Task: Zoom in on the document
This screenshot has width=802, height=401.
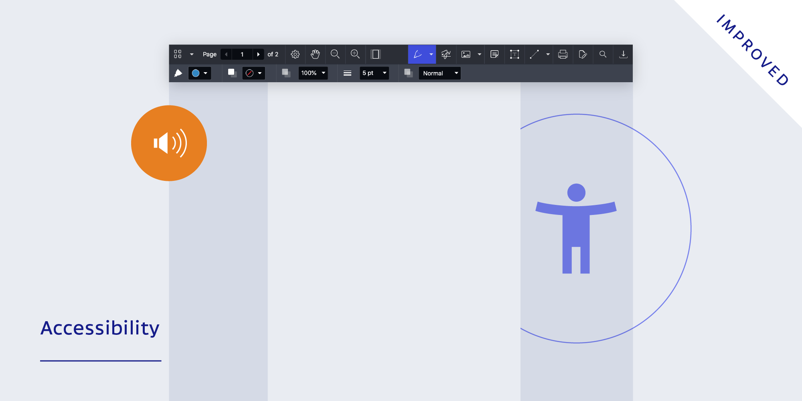Action: (x=355, y=54)
